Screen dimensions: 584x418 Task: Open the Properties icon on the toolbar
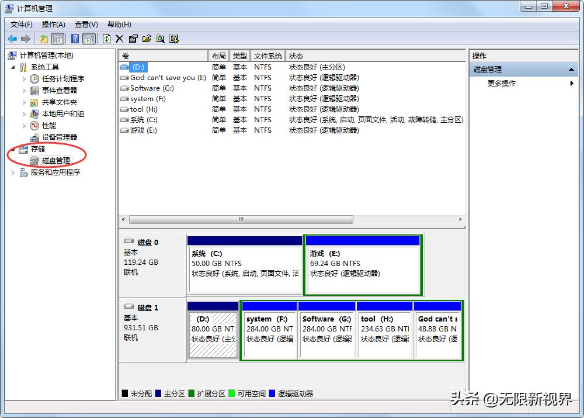coord(133,39)
